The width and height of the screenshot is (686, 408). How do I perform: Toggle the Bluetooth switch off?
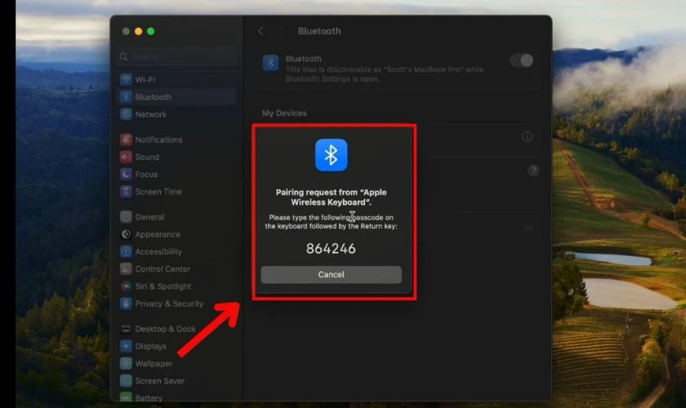click(x=521, y=60)
